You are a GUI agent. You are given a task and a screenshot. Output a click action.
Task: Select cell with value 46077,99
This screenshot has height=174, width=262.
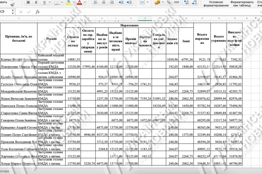159,118
